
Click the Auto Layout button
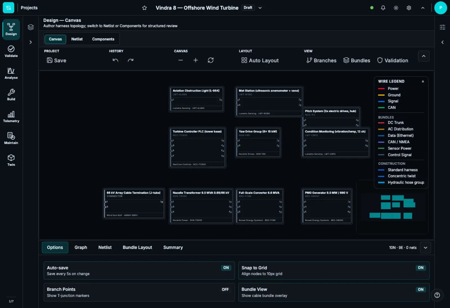coord(260,60)
